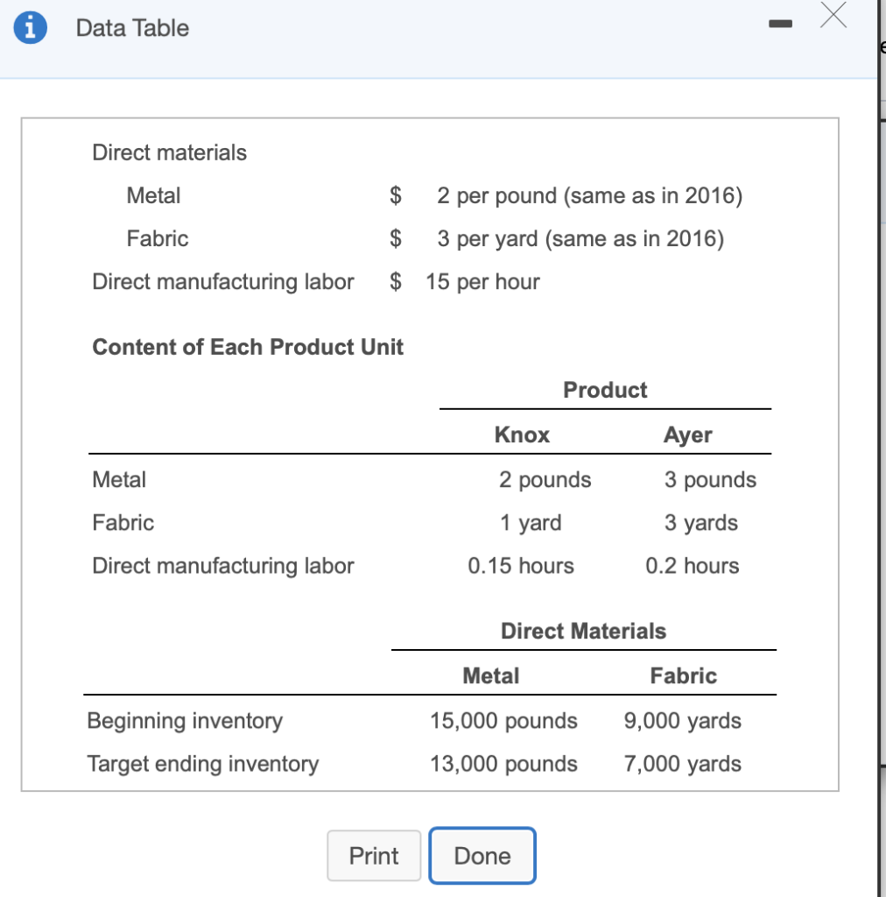
Task: Select the Beginning inventory row label
Action: [184, 721]
